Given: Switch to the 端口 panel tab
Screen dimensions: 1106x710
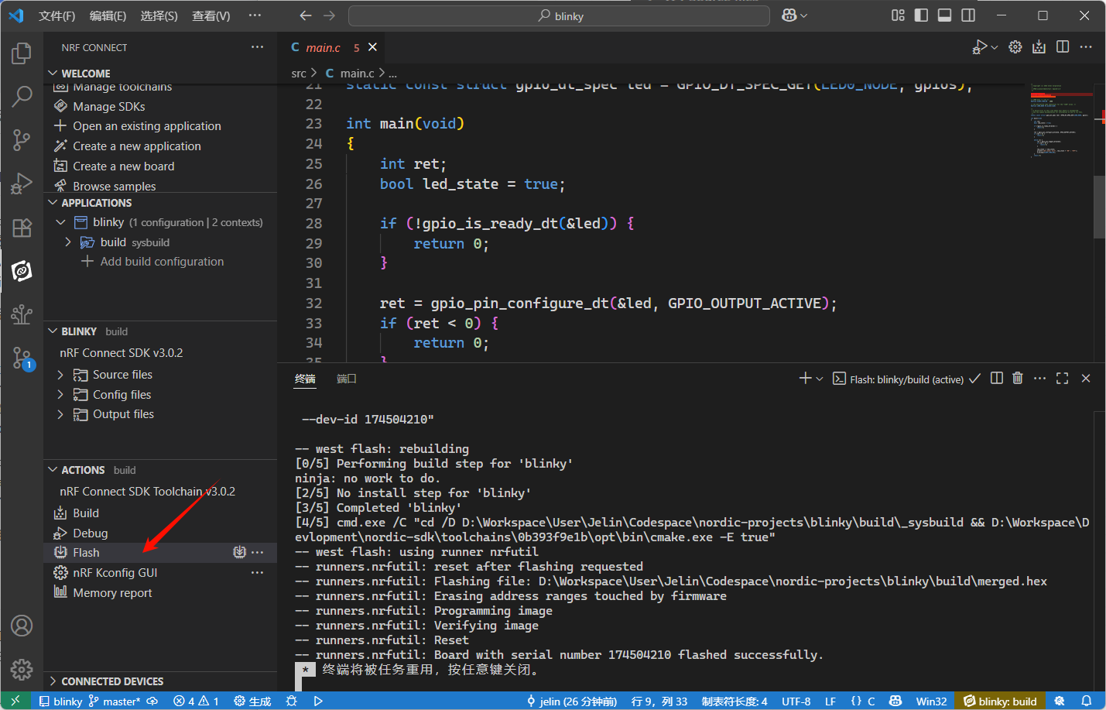Looking at the screenshot, I should coord(346,379).
